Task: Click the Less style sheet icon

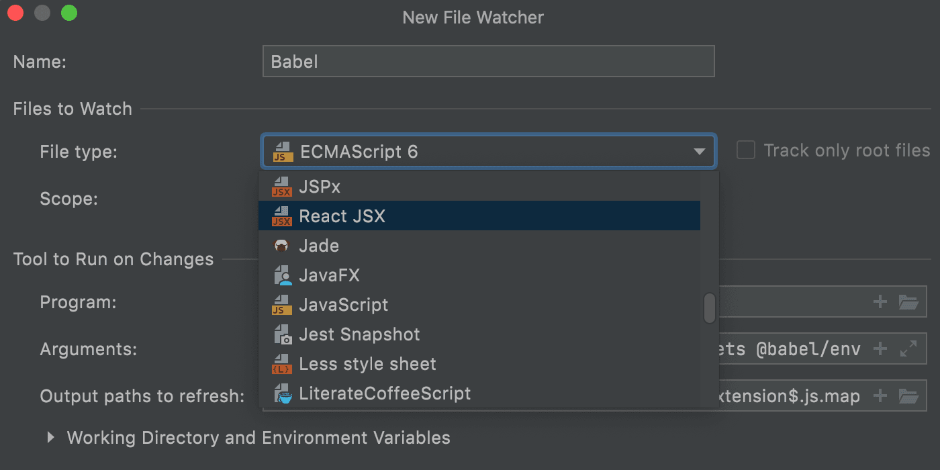Action: tap(282, 364)
